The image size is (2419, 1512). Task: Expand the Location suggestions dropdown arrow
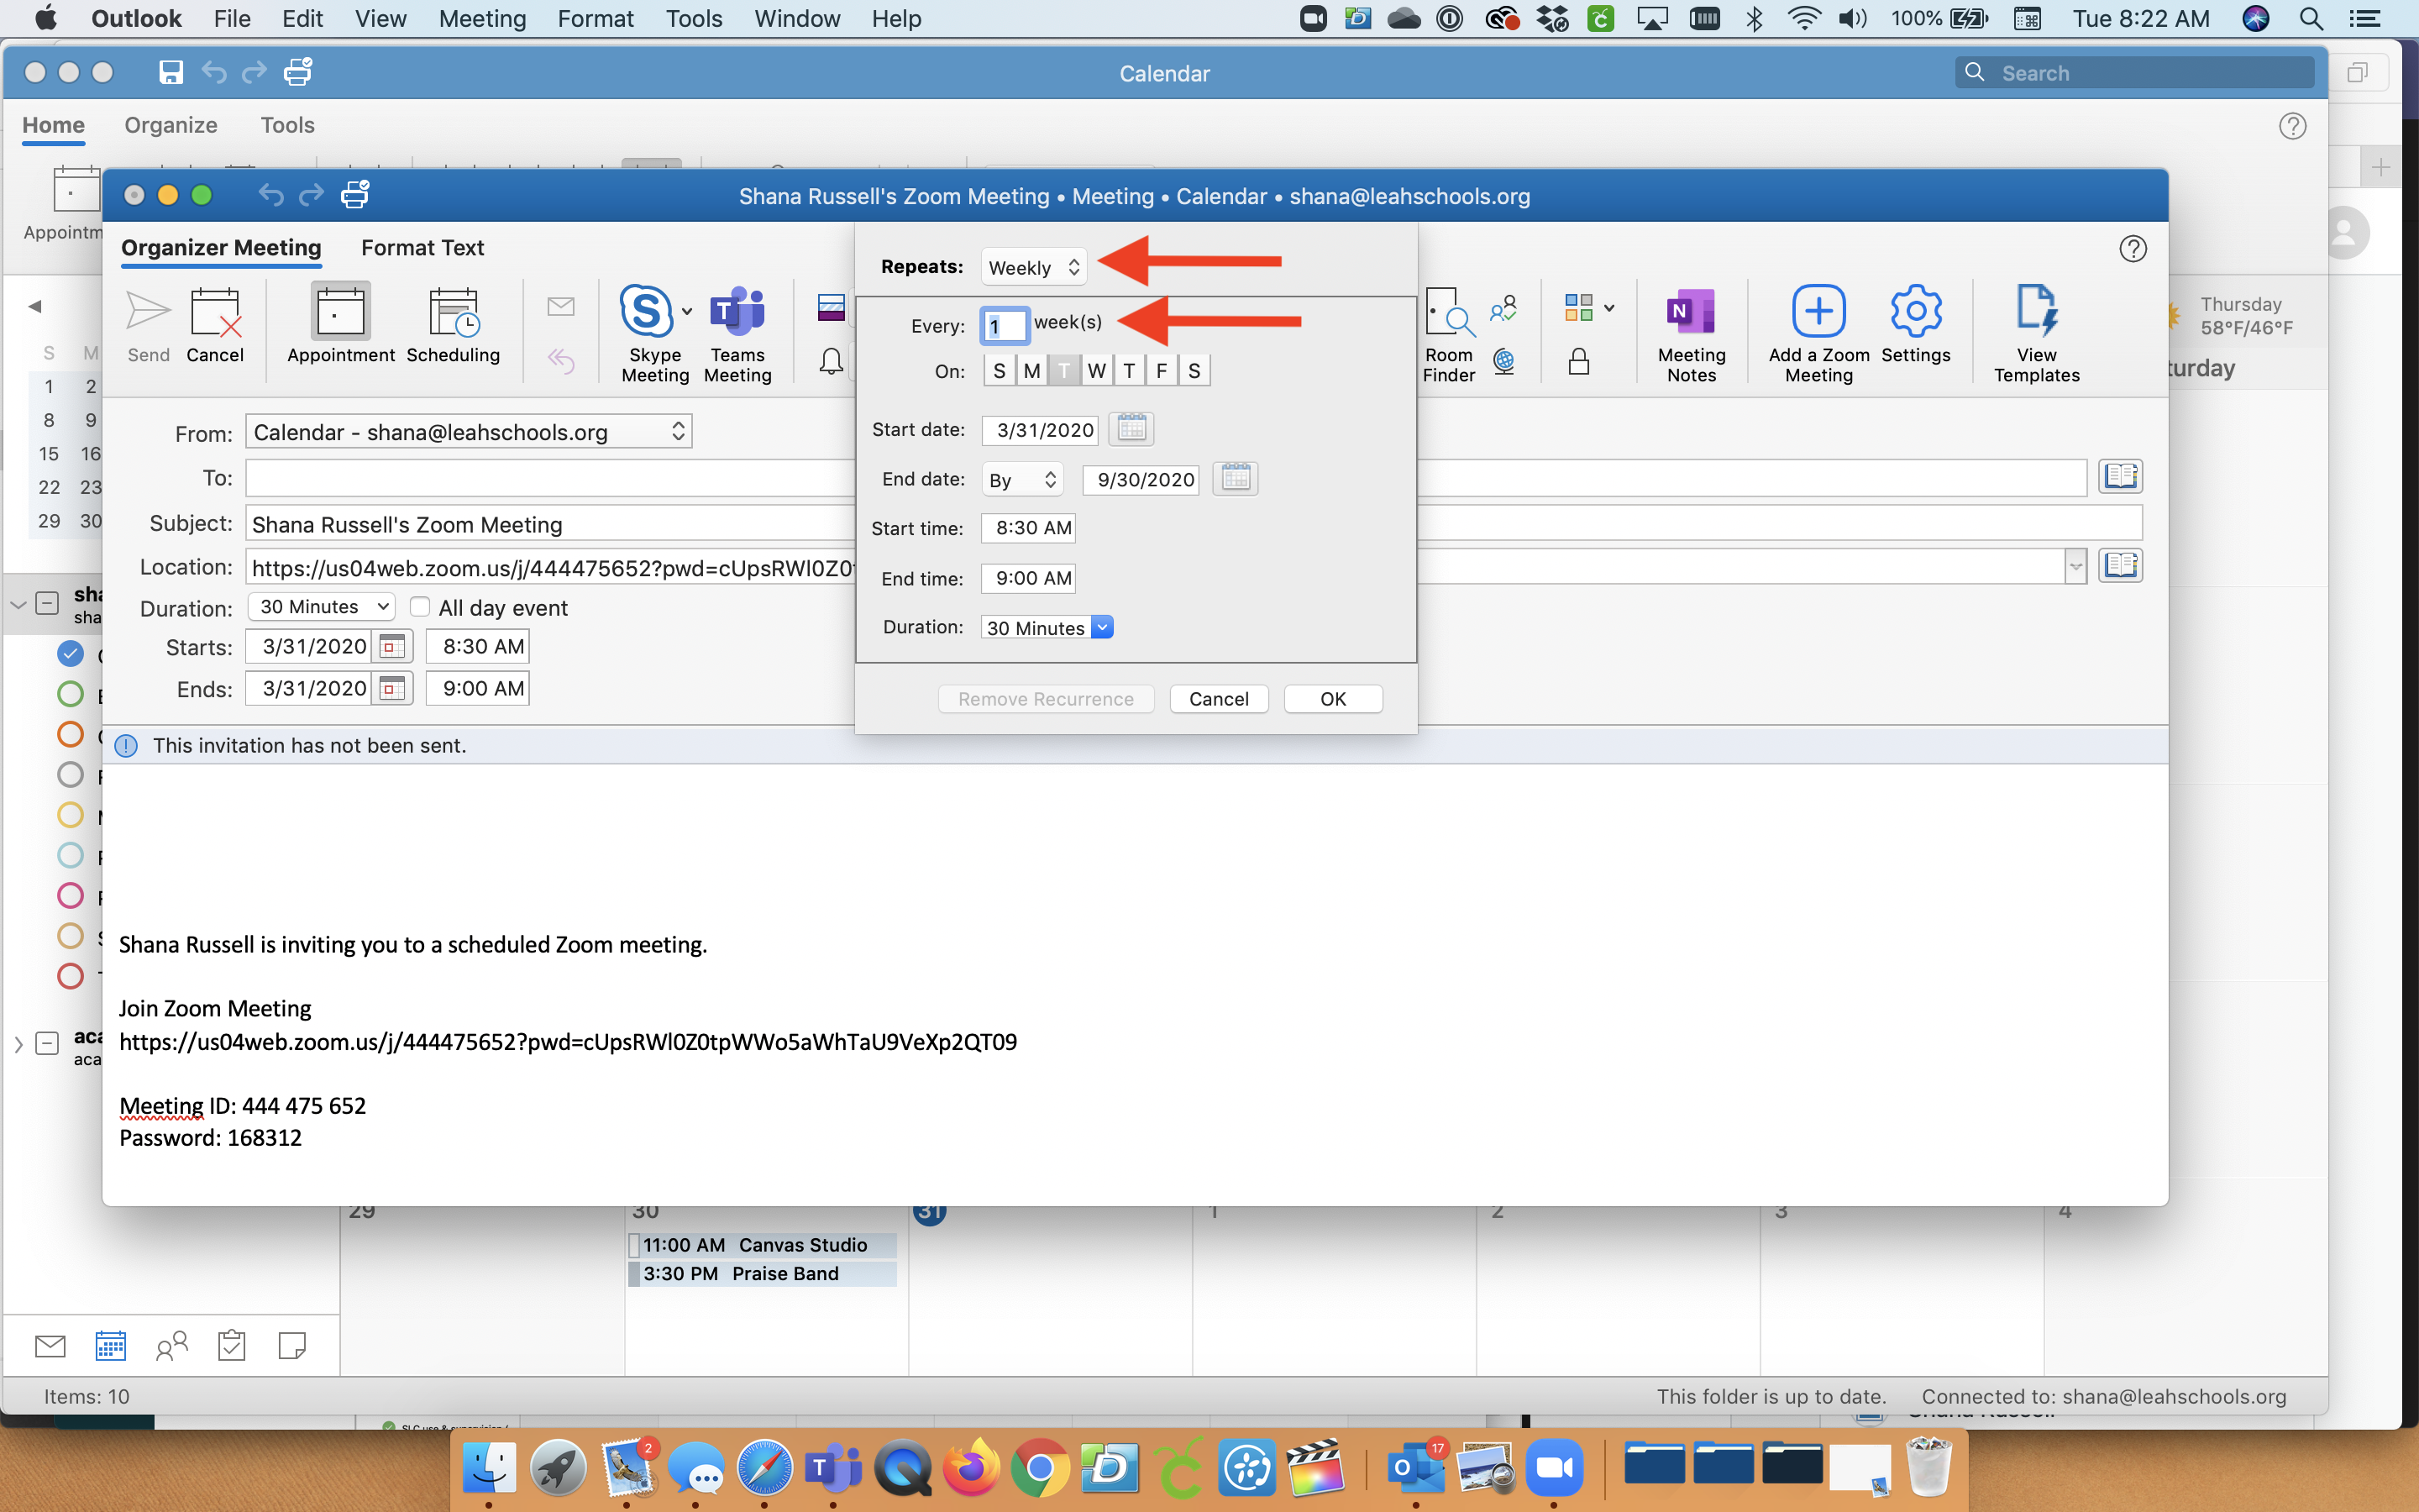pos(2075,567)
